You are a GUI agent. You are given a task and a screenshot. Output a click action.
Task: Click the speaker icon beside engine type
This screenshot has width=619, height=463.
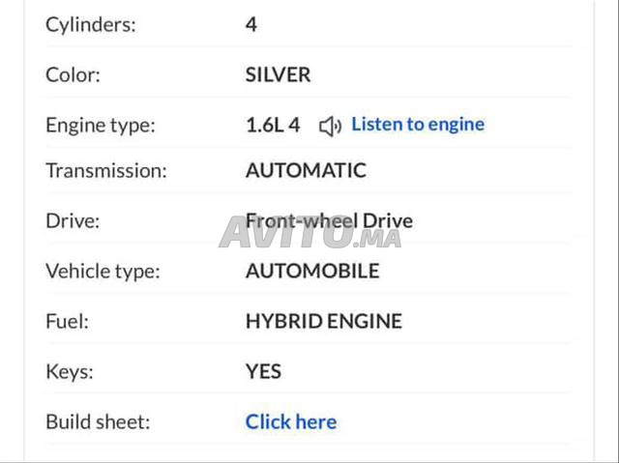point(330,125)
